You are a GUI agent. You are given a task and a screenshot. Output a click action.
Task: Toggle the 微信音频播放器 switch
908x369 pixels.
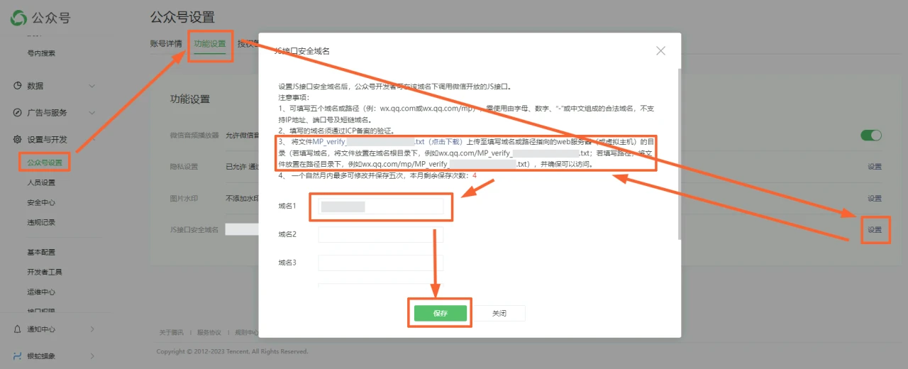(x=871, y=135)
